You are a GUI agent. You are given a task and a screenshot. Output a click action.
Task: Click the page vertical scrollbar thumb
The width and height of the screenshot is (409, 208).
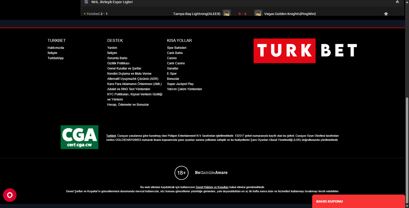click(407, 150)
